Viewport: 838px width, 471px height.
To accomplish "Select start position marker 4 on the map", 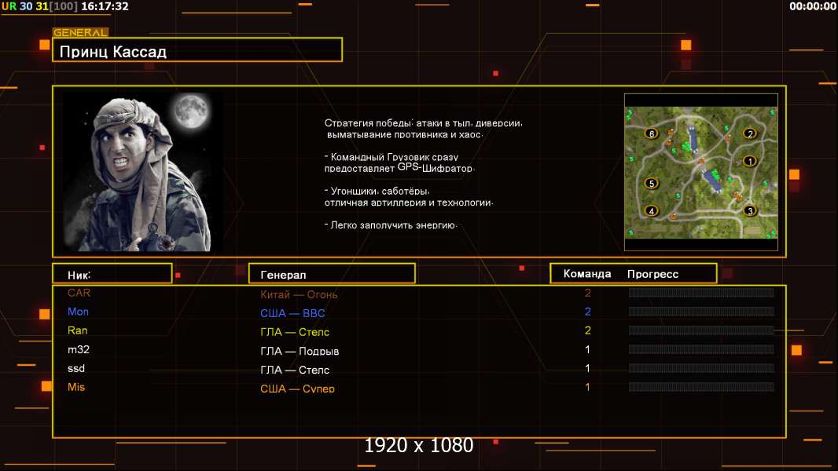I will point(651,210).
